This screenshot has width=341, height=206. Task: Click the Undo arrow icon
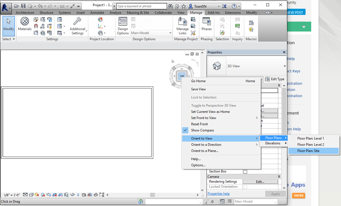[x=40, y=6]
